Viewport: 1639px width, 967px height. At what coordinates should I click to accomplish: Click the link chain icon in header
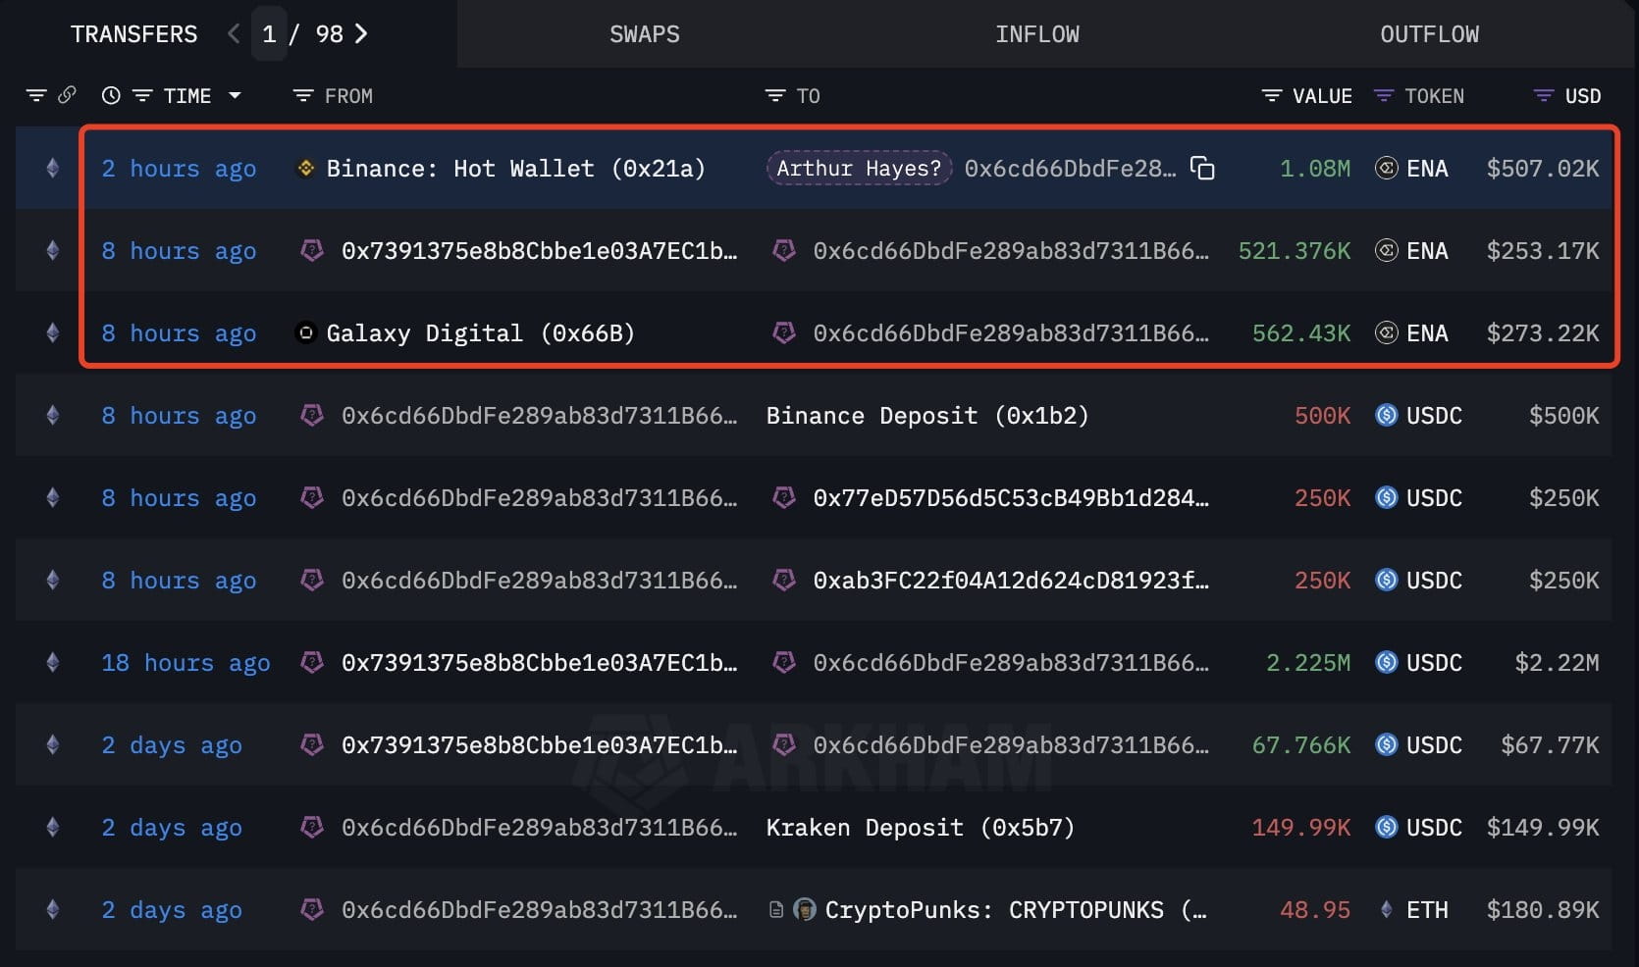click(x=67, y=95)
